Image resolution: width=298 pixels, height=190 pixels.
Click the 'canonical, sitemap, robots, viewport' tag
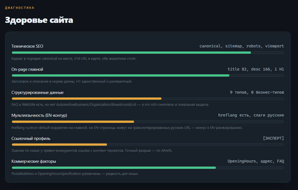(242, 46)
